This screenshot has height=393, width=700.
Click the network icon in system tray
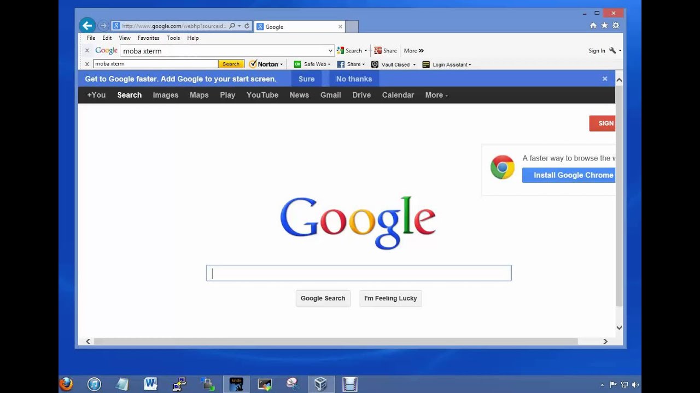coord(625,385)
